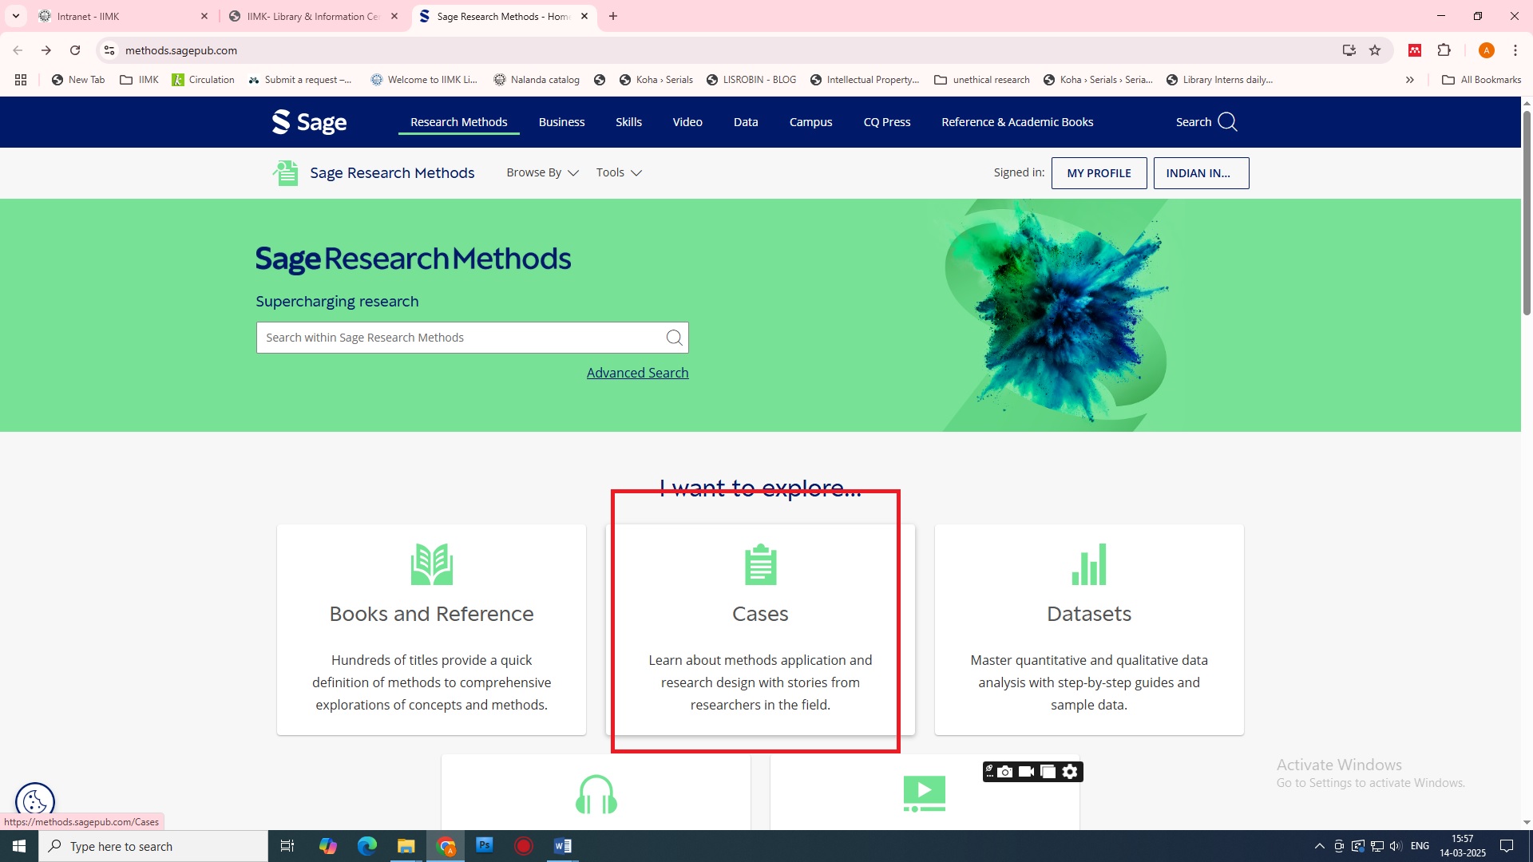The width and height of the screenshot is (1533, 862).
Task: Expand the Browse By dropdown
Action: pos(542,172)
